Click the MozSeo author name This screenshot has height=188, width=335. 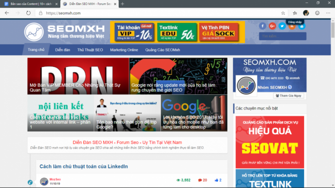(x=55, y=180)
